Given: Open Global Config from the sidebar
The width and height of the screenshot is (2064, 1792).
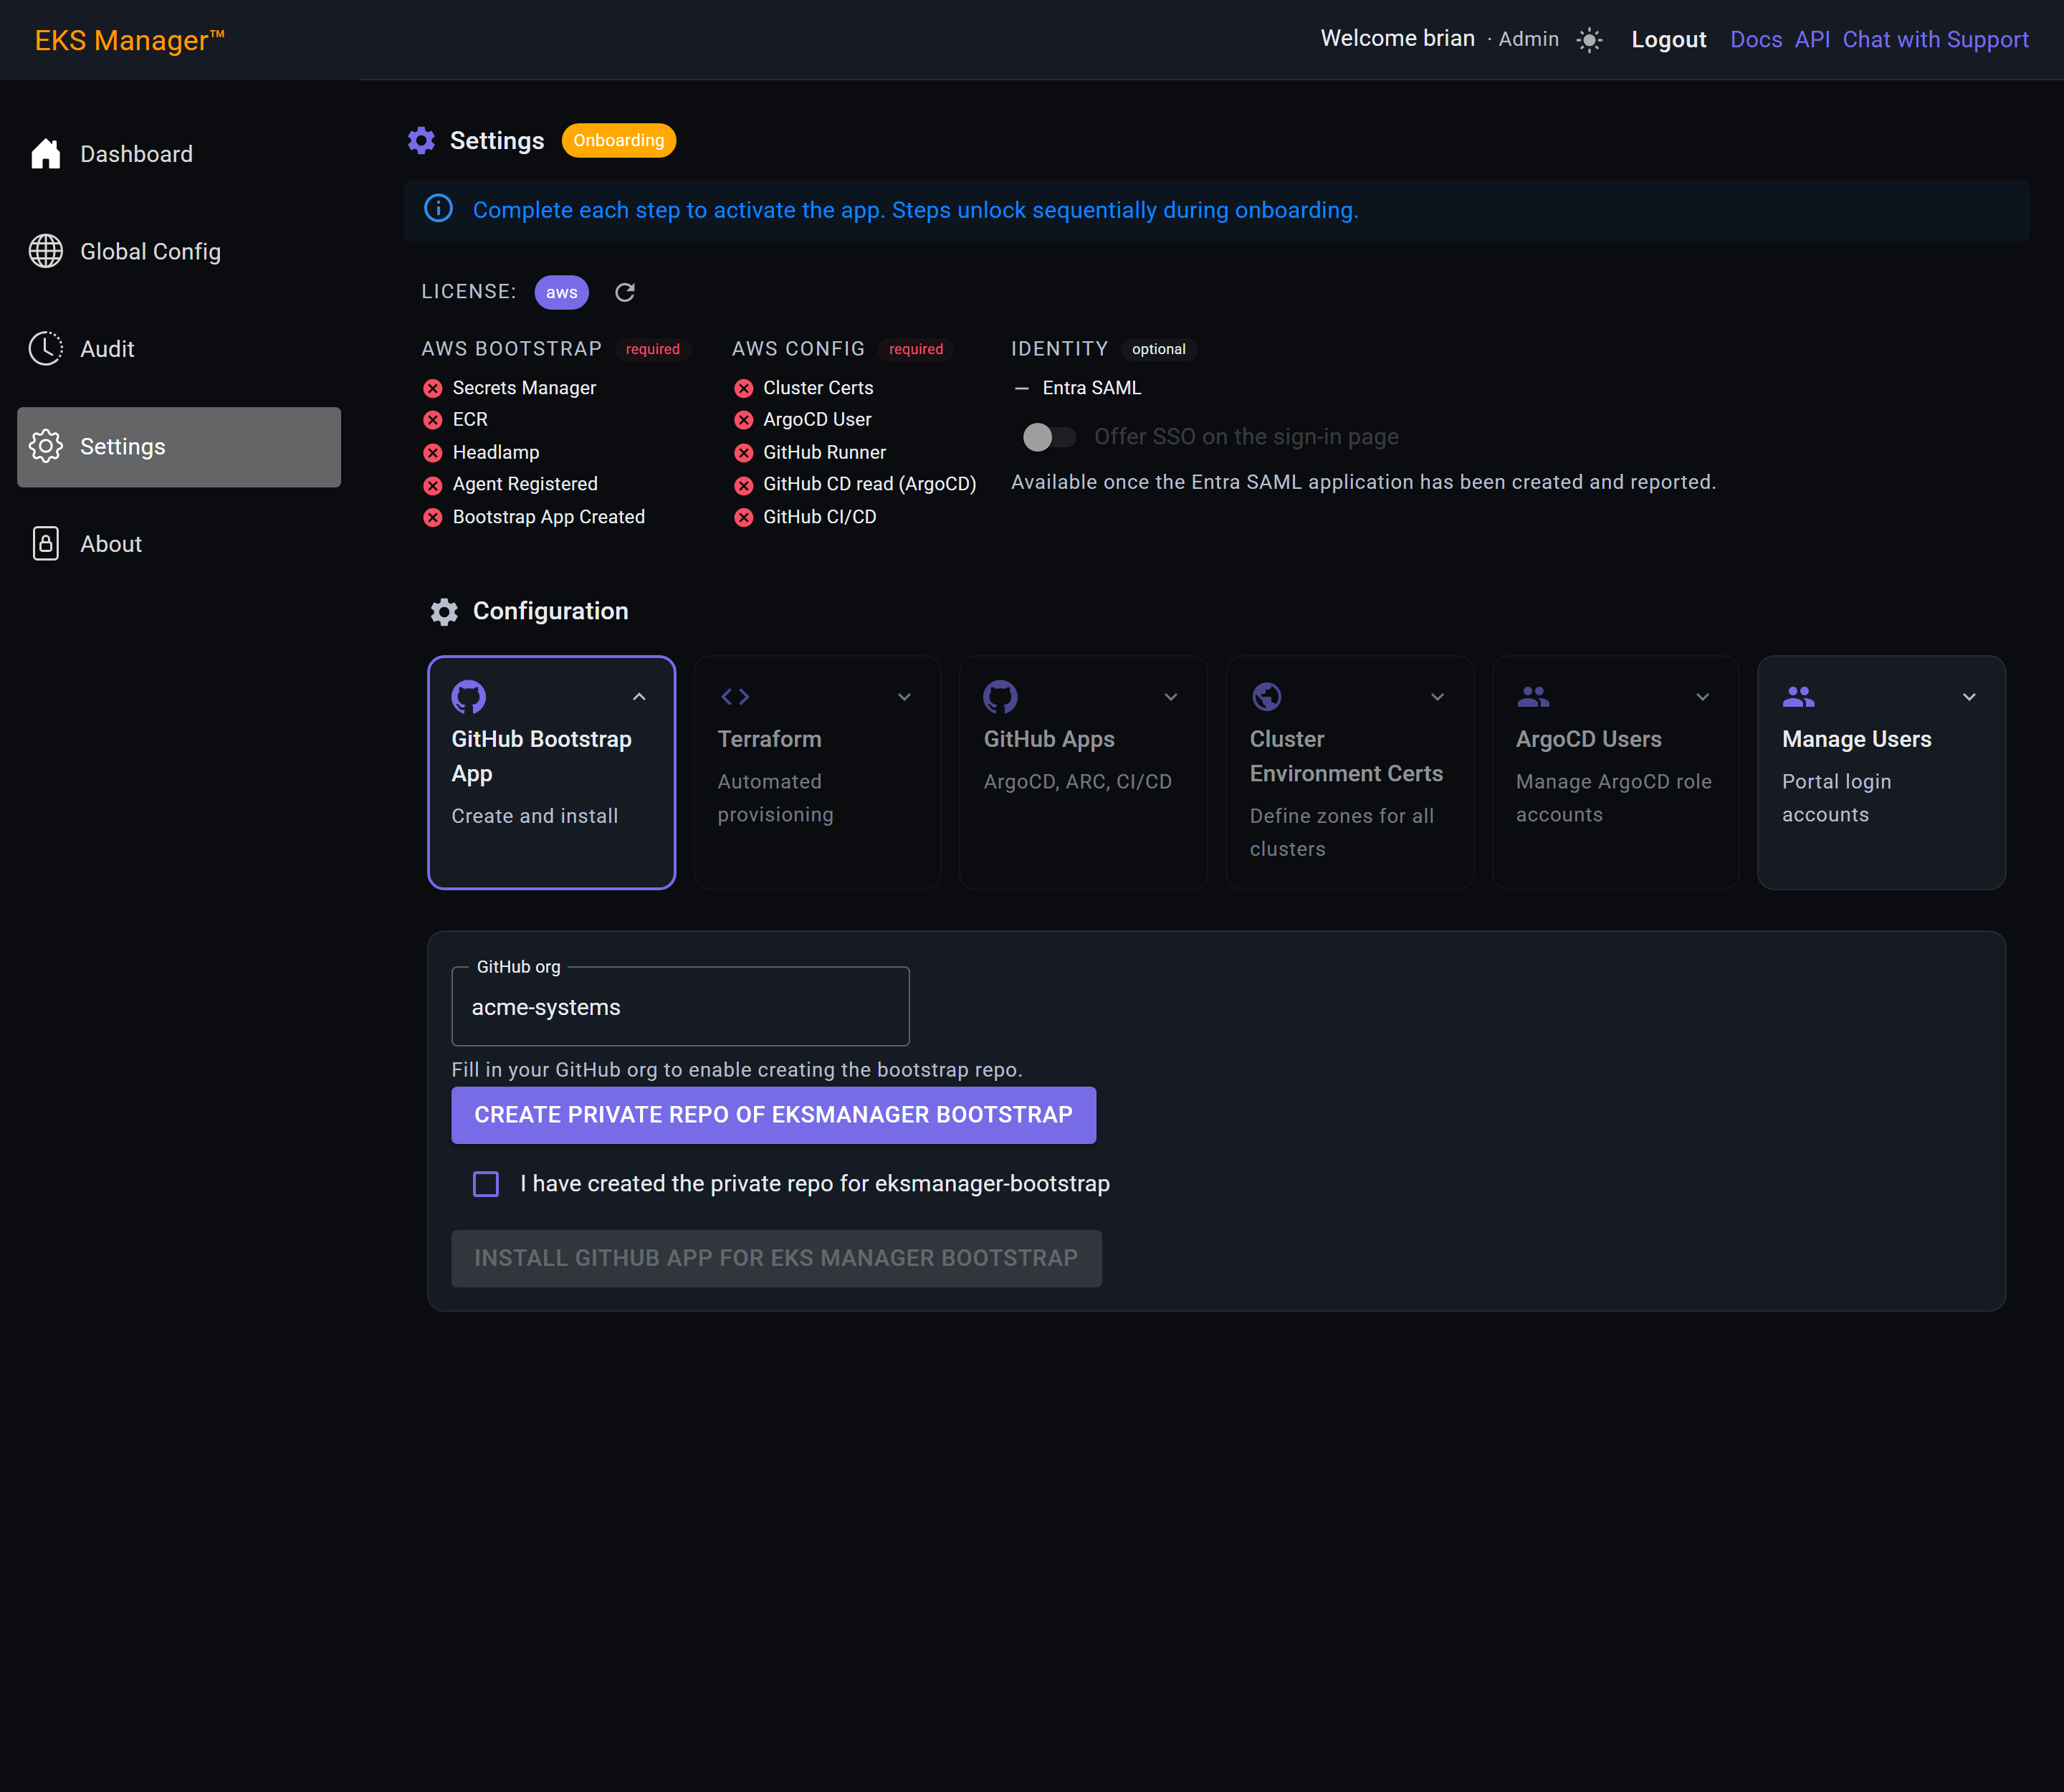Looking at the screenshot, I should [x=179, y=251].
